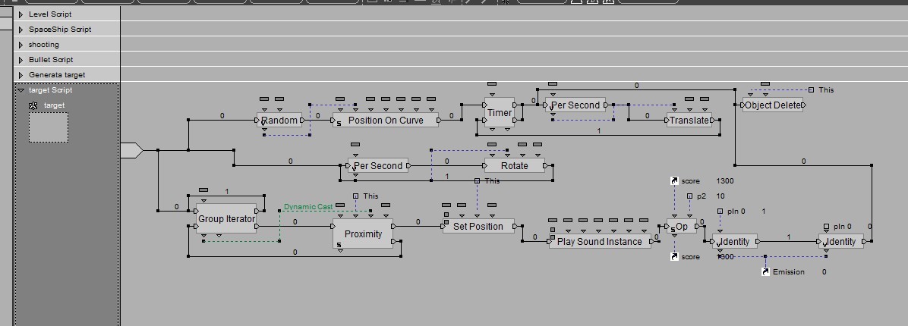Image resolution: width=908 pixels, height=326 pixels.
Task: Expand the SpaceShip Script row
Action: pyautogui.click(x=21, y=29)
